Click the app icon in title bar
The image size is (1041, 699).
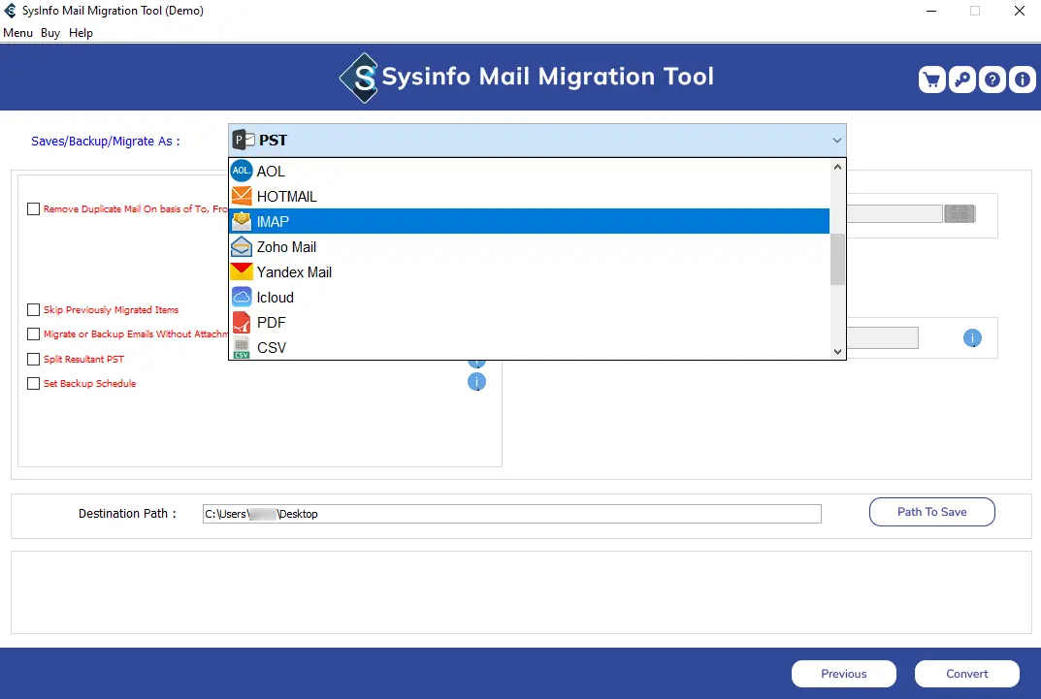tap(10, 11)
